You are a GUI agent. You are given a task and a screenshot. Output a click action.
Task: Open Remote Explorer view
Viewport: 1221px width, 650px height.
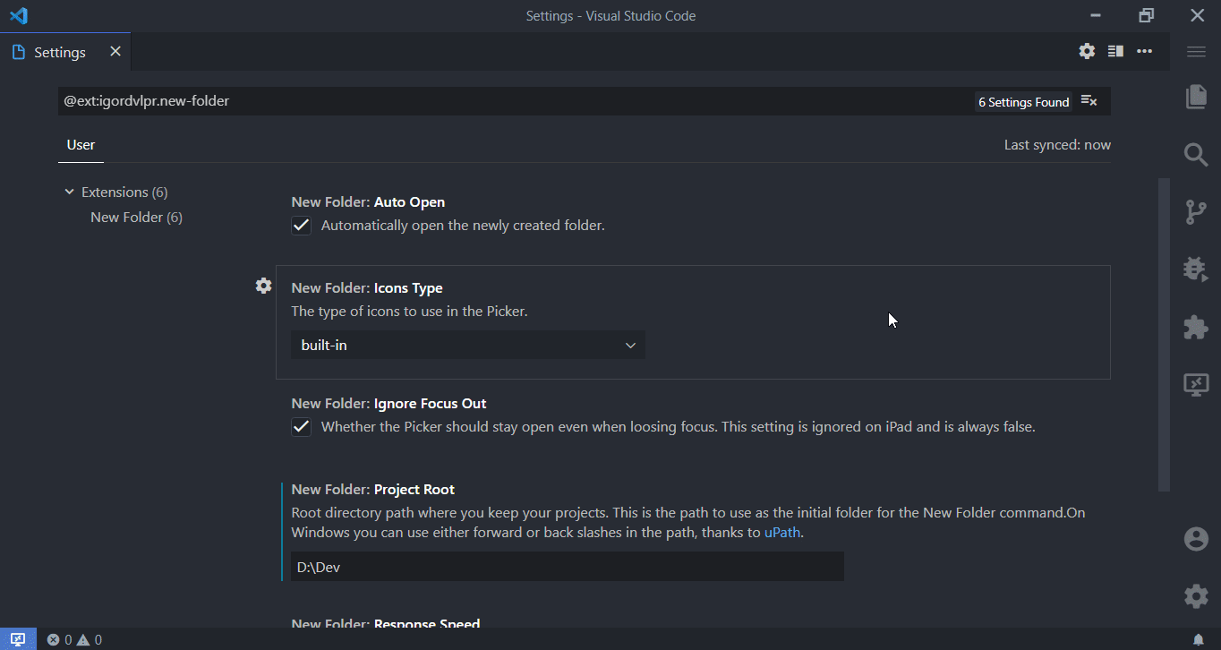tap(1196, 385)
